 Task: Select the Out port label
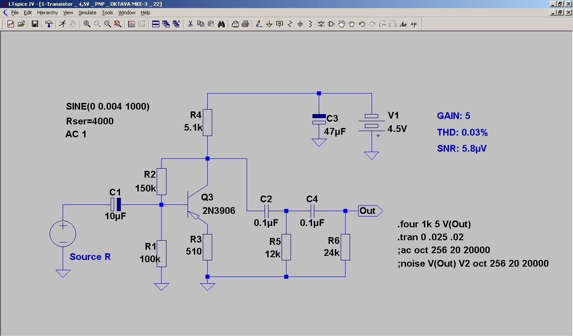(370, 211)
